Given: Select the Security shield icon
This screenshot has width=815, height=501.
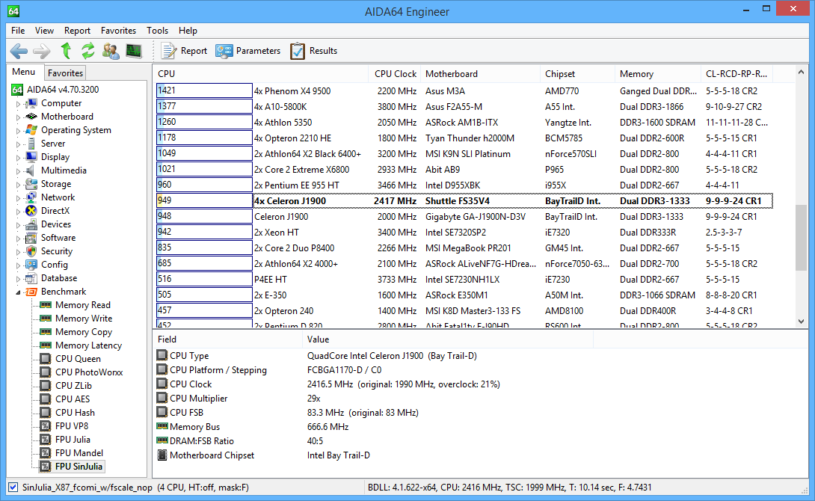Looking at the screenshot, I should [31, 251].
